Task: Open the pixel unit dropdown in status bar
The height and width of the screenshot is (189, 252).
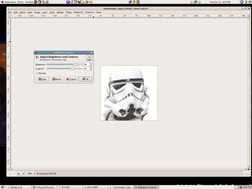Action: click(21, 174)
